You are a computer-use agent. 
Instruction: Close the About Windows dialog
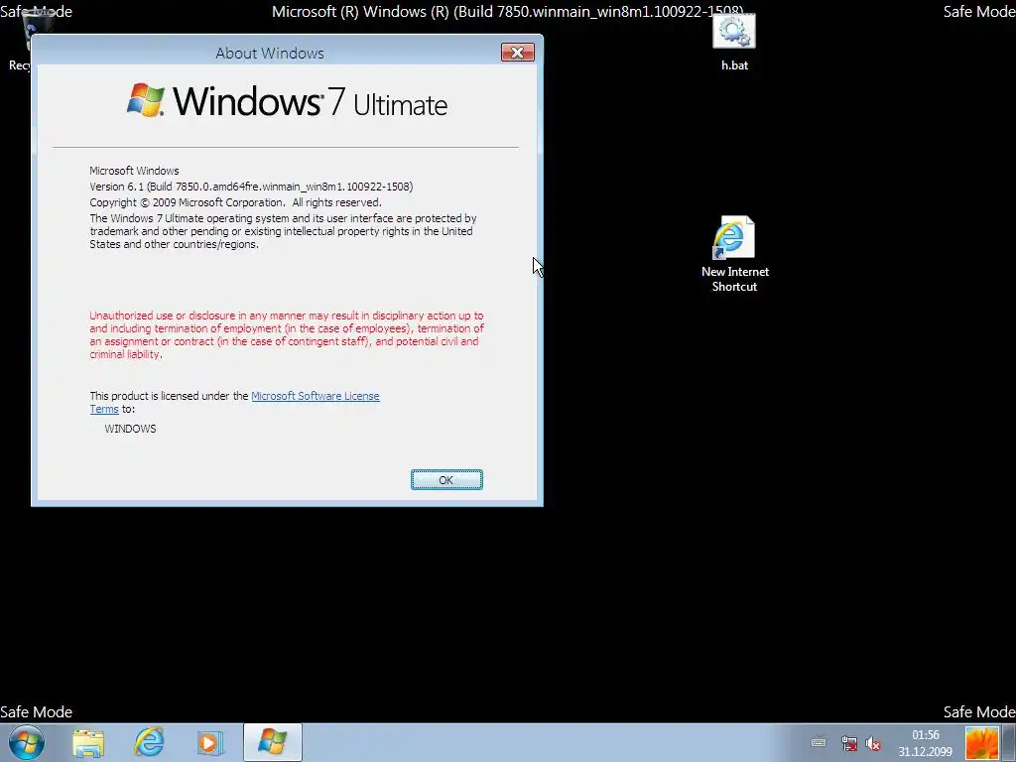pyautogui.click(x=517, y=53)
